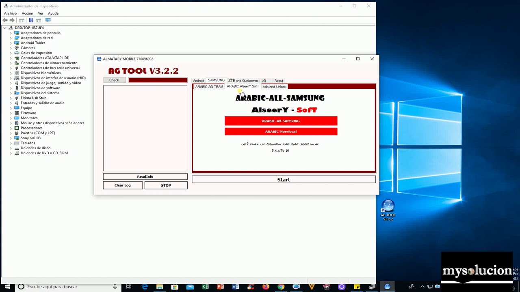The width and height of the screenshot is (520, 292).
Task: Select Dispositivos de software entry
Action: [40, 88]
